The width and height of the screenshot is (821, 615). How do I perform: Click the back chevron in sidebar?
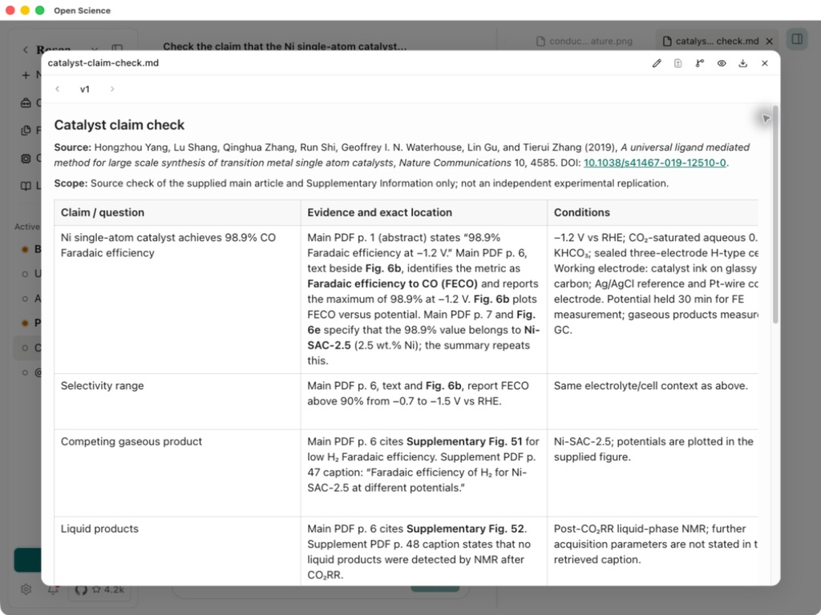(25, 50)
